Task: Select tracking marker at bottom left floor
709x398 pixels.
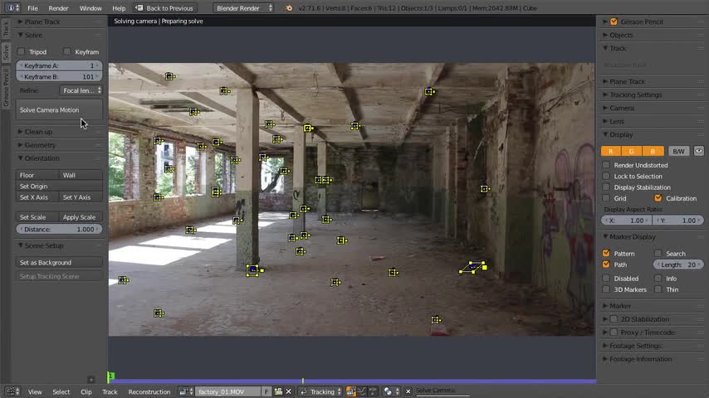Action: click(x=158, y=313)
